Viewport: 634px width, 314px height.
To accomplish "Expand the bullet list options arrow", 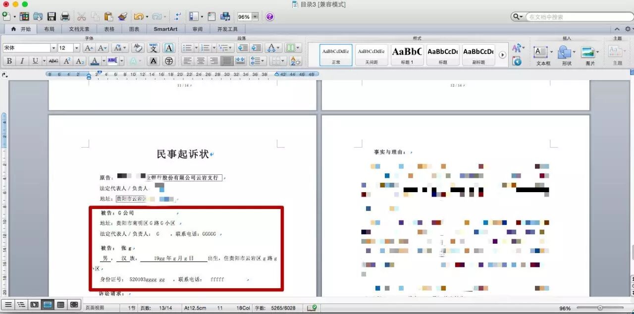I will point(196,48).
